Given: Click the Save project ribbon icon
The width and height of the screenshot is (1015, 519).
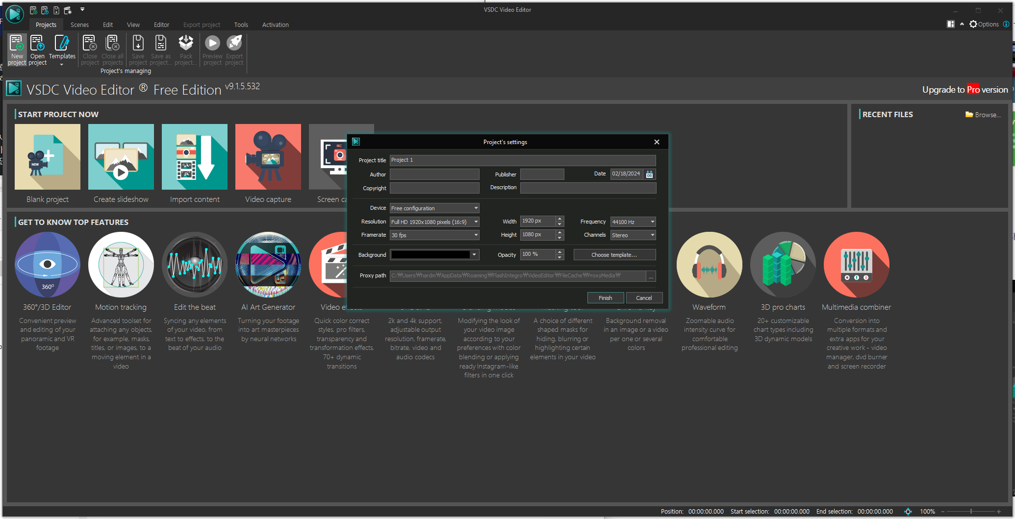Looking at the screenshot, I should (138, 49).
